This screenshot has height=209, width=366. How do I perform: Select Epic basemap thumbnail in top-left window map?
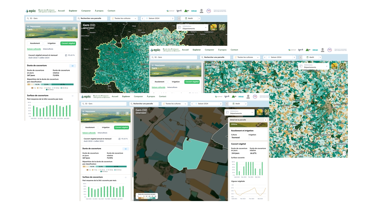click(x=214, y=27)
